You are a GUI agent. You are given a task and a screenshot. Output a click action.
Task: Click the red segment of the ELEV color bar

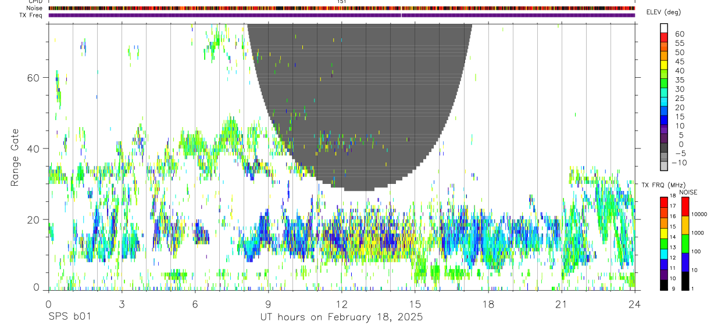(x=663, y=37)
